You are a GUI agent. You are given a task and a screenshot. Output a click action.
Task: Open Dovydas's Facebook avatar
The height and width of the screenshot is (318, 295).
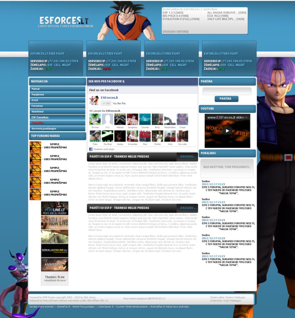(x=182, y=136)
